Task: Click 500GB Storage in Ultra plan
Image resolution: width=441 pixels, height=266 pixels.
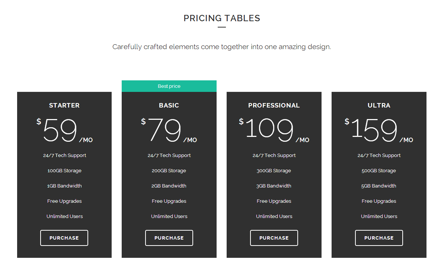Action: point(379,171)
